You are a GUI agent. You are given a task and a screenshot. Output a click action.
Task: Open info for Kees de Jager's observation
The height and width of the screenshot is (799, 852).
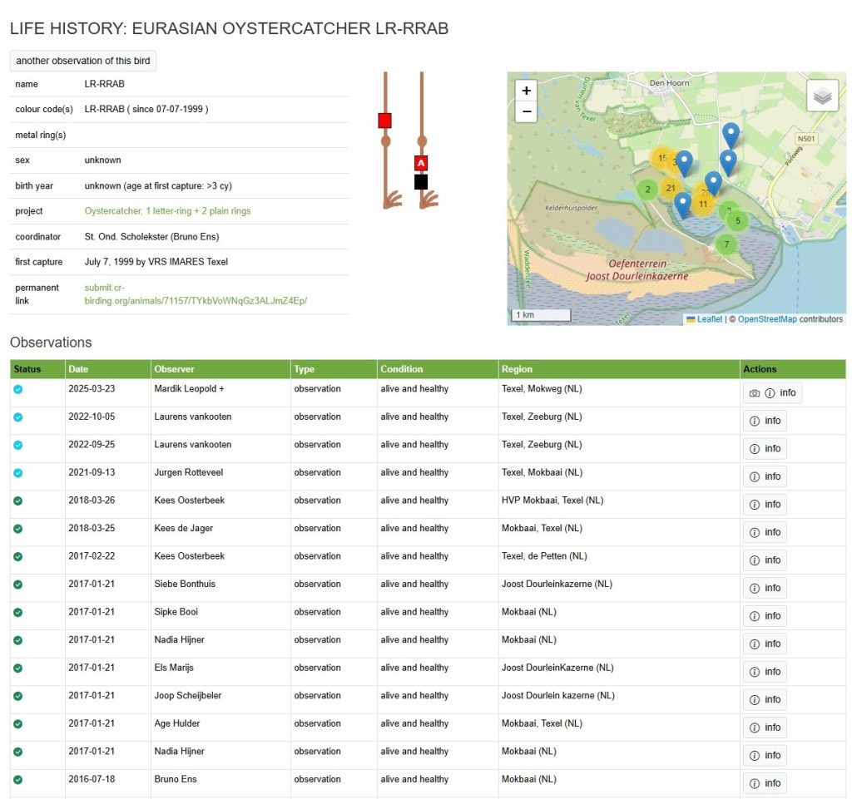point(765,532)
